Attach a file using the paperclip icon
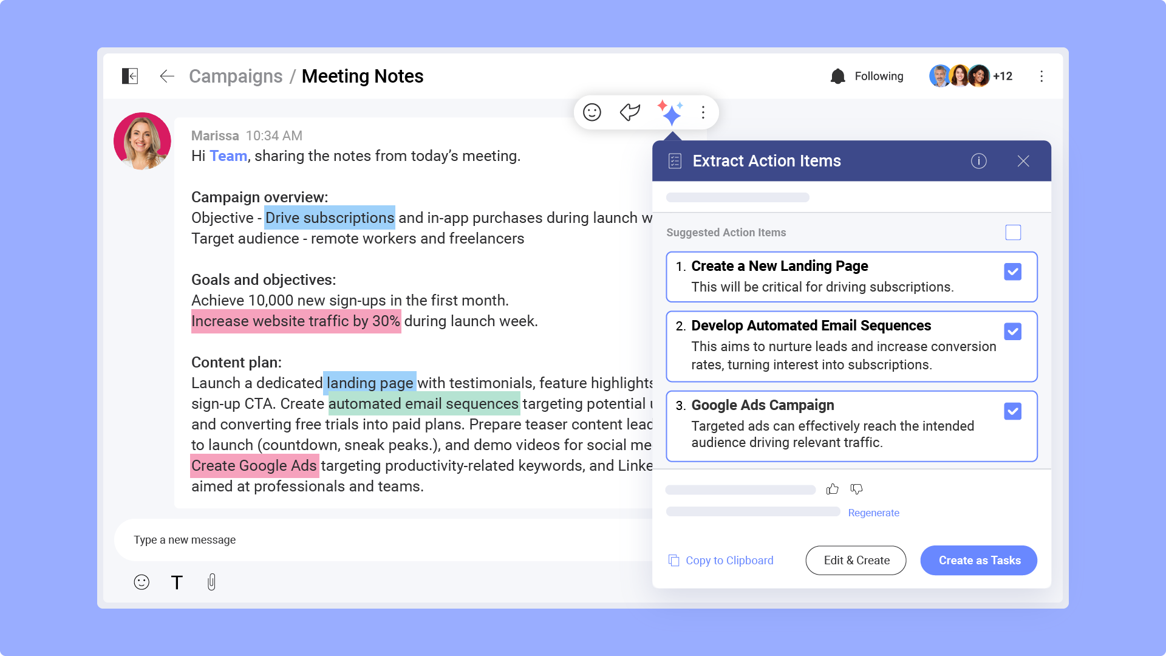 (211, 582)
